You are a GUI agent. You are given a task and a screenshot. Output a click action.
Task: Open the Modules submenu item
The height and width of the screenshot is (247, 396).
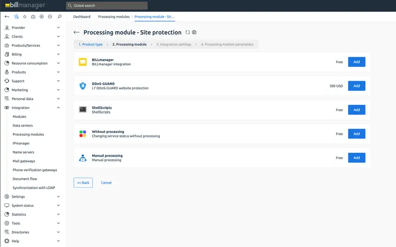tap(19, 117)
